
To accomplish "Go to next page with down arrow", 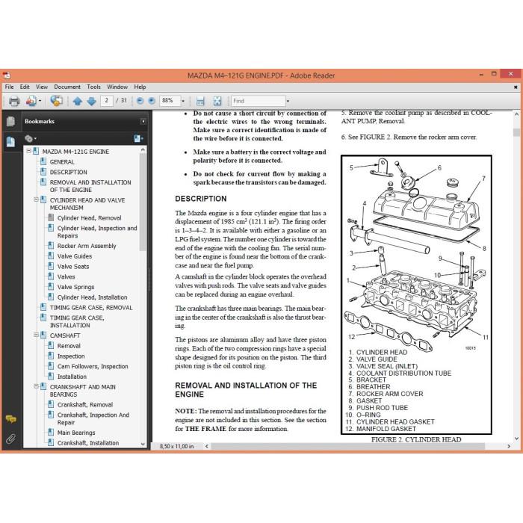I will pyautogui.click(x=91, y=101).
